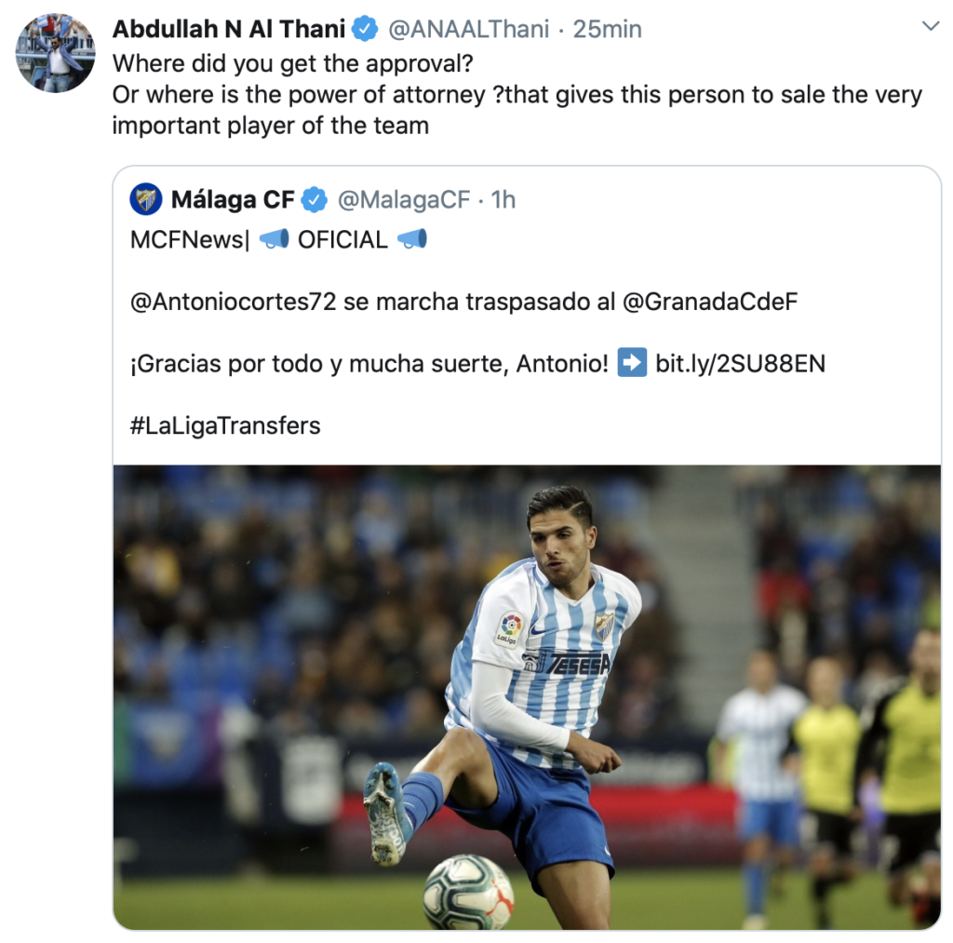Image resolution: width=953 pixels, height=943 pixels.
Task: Expand the tweet options chevron
Action: tap(931, 26)
